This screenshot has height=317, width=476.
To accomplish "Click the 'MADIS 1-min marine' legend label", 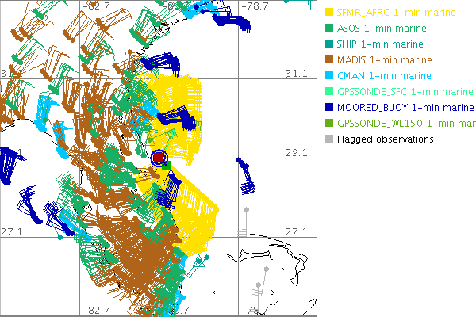I will pyautogui.click(x=385, y=60).
